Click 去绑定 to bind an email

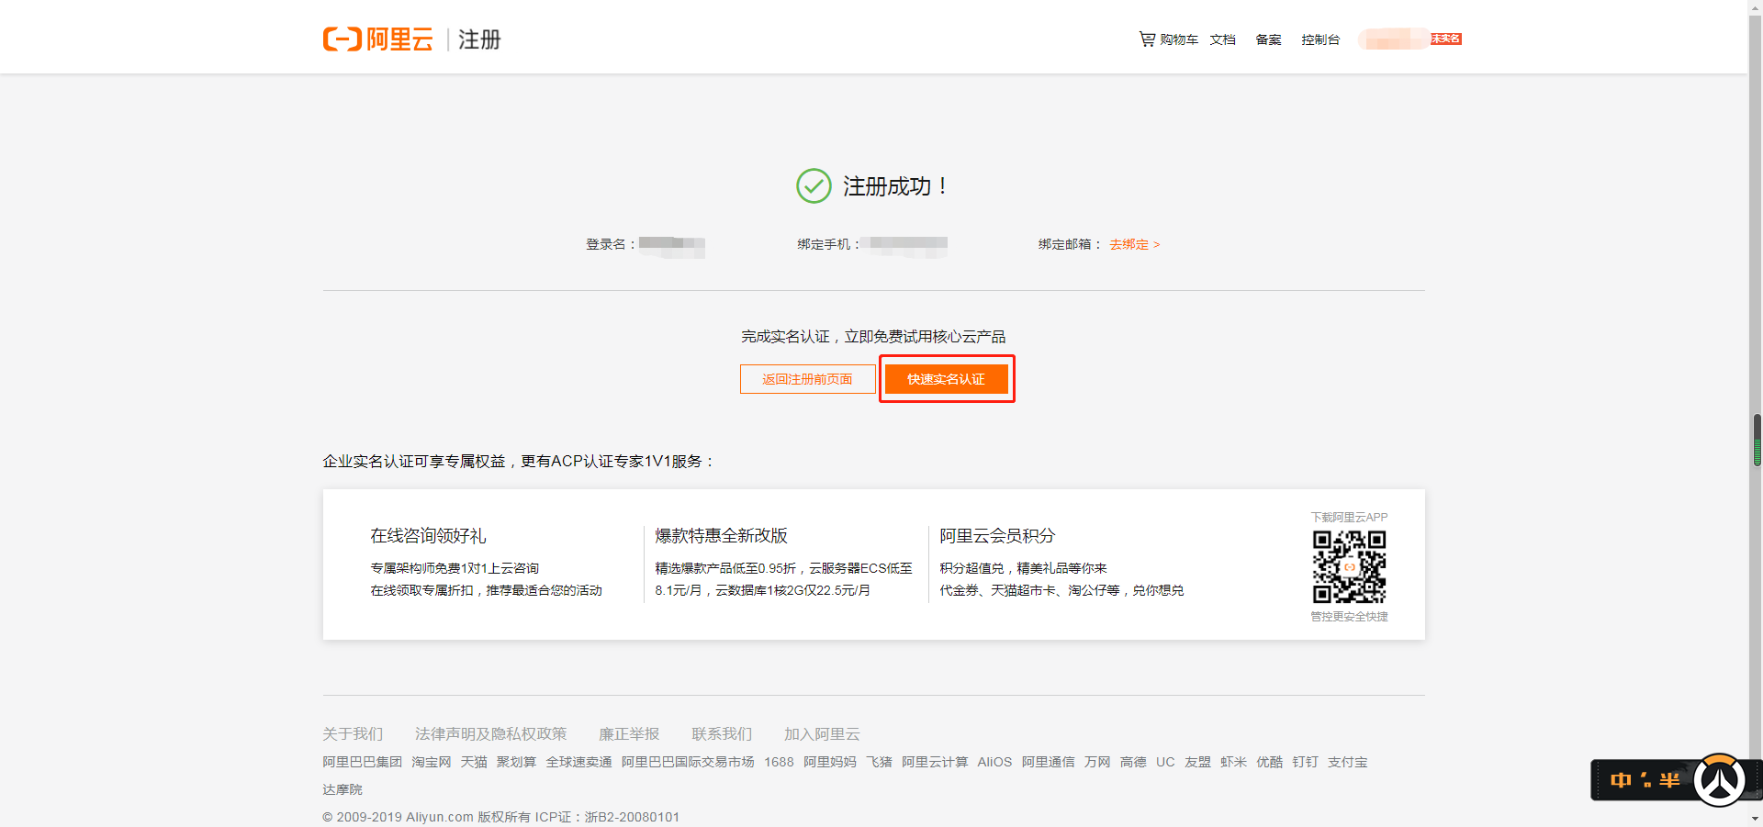(1135, 244)
